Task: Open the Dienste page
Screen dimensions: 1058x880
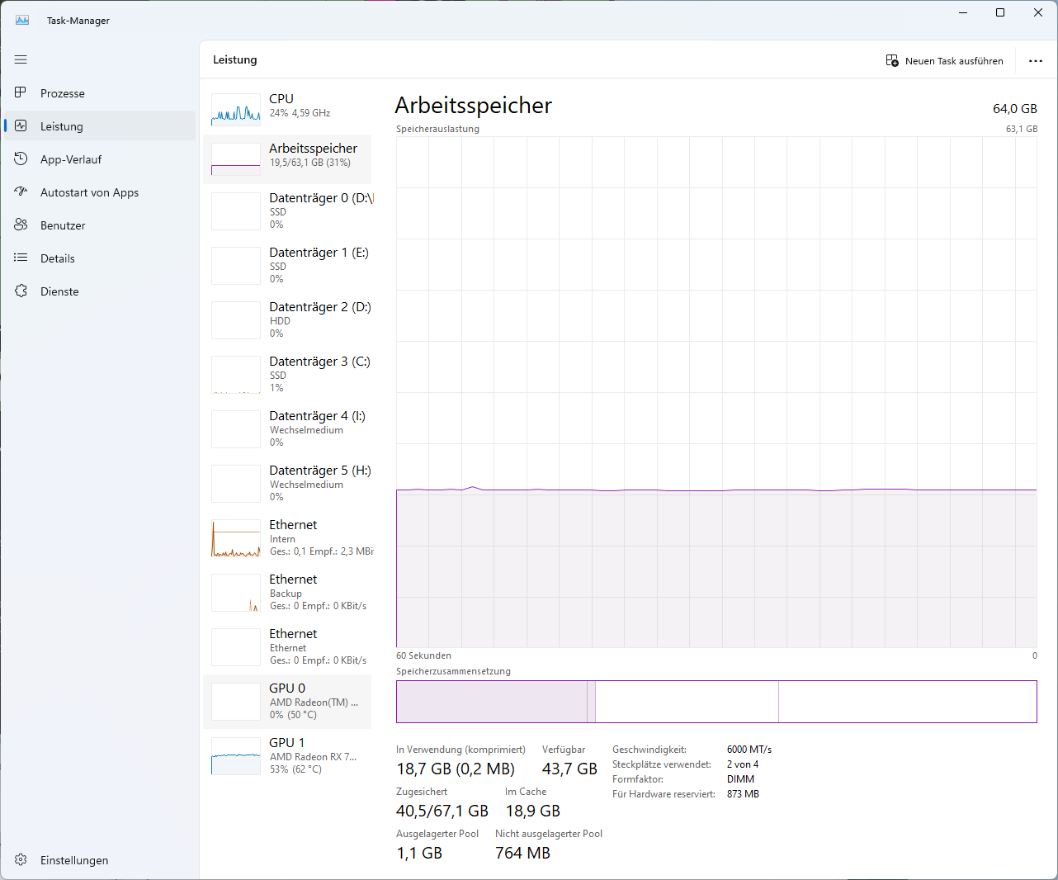Action: tap(99, 291)
